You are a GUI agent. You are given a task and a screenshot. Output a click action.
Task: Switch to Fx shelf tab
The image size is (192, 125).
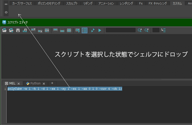click(x=141, y=4)
